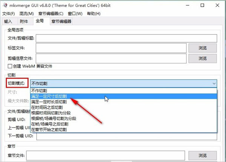
Task: Choose 满足一定时长后切割 option
Action: click(x=124, y=102)
